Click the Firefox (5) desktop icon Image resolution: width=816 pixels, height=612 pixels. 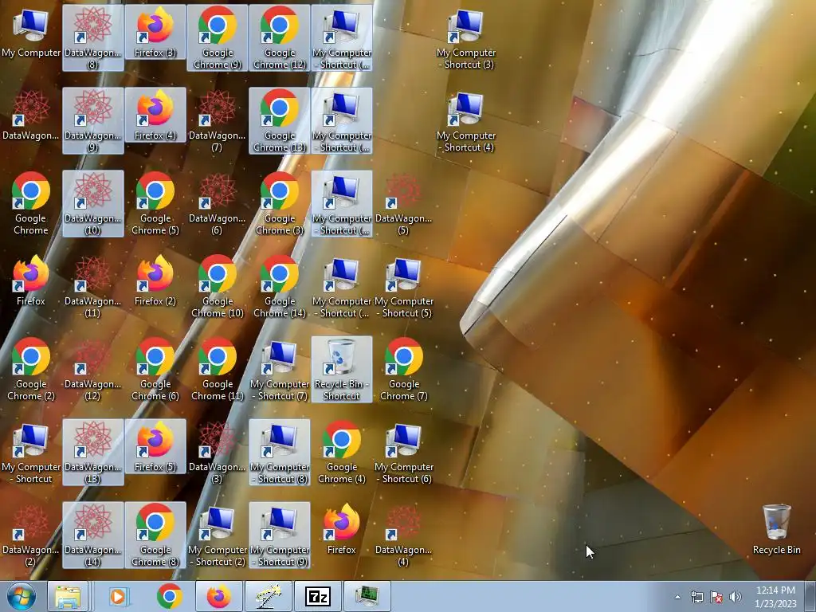(155, 446)
